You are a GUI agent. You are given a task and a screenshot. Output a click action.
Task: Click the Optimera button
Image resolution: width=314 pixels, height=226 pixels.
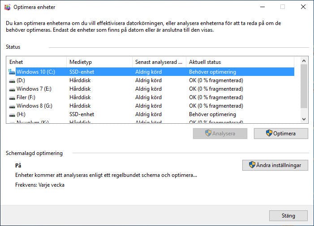(281, 134)
